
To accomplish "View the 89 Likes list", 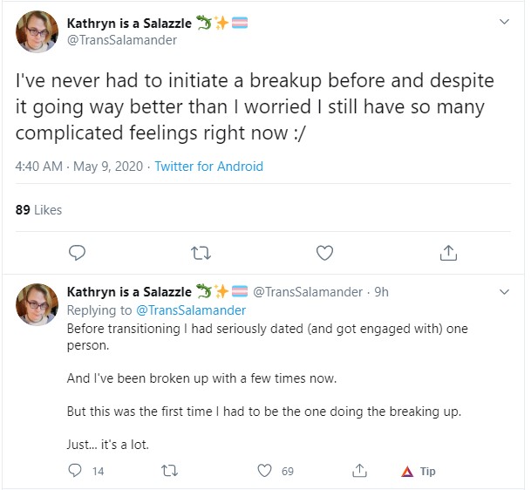I will [x=38, y=210].
